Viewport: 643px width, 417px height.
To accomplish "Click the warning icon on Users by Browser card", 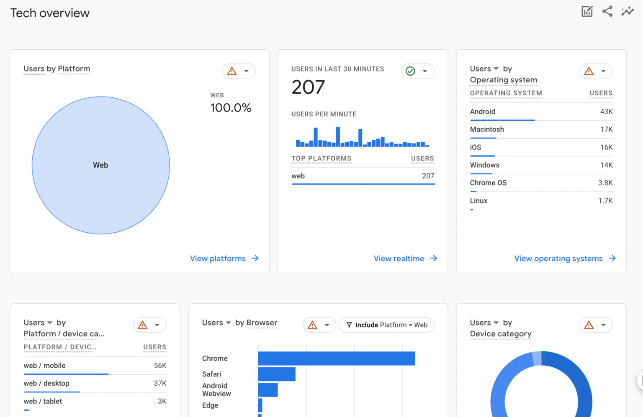I will (x=311, y=325).
